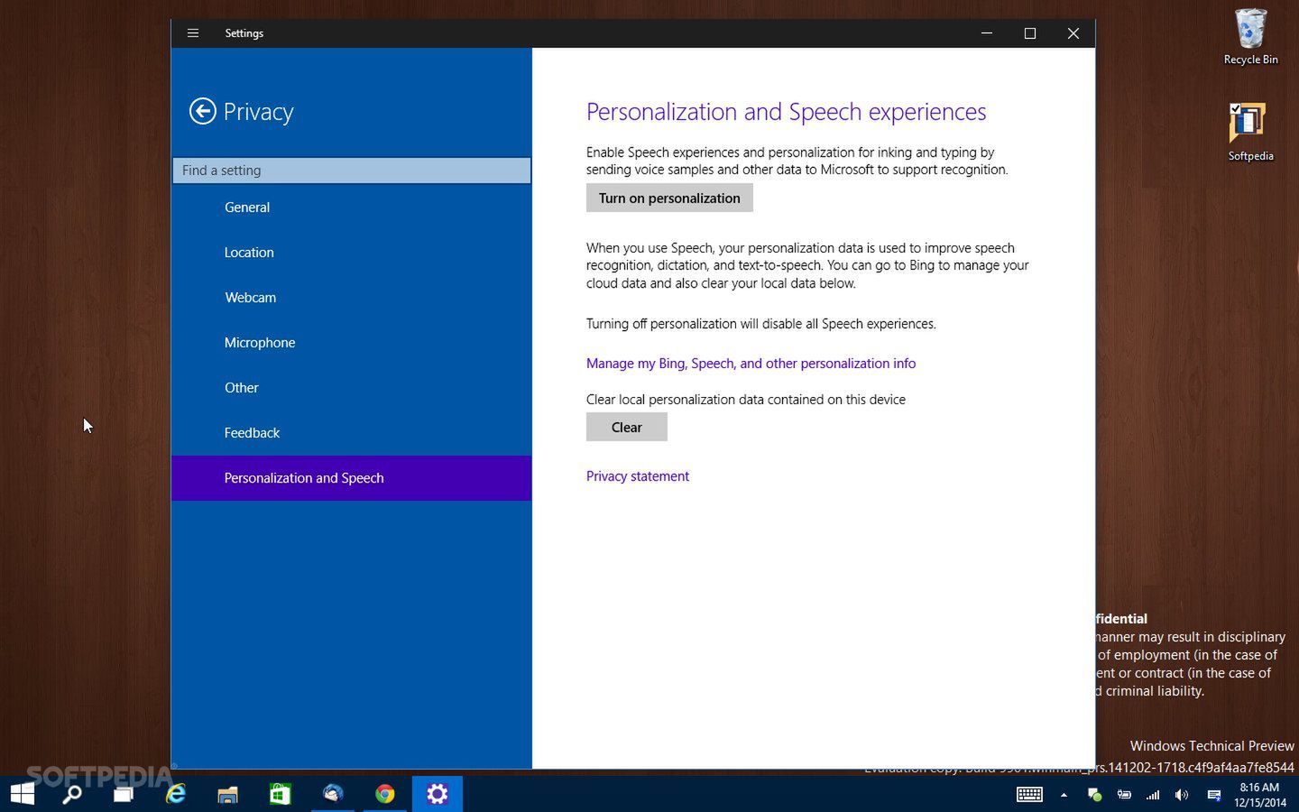Viewport: 1299px width, 812px height.
Task: Open the volume speaker tray icon
Action: 1182,795
